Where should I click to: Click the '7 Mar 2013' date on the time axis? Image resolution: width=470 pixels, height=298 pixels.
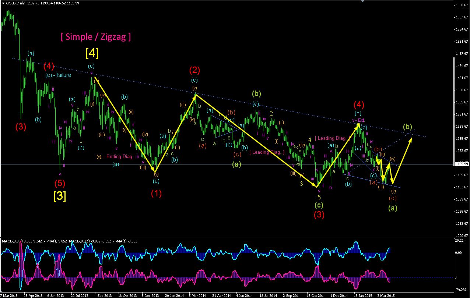(9, 295)
